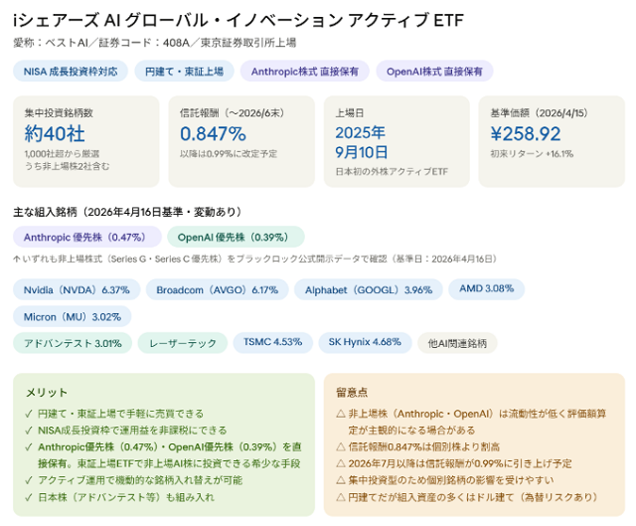Select the 円建て・東証上場 tag
This screenshot has height=526, width=636.
coord(184,72)
